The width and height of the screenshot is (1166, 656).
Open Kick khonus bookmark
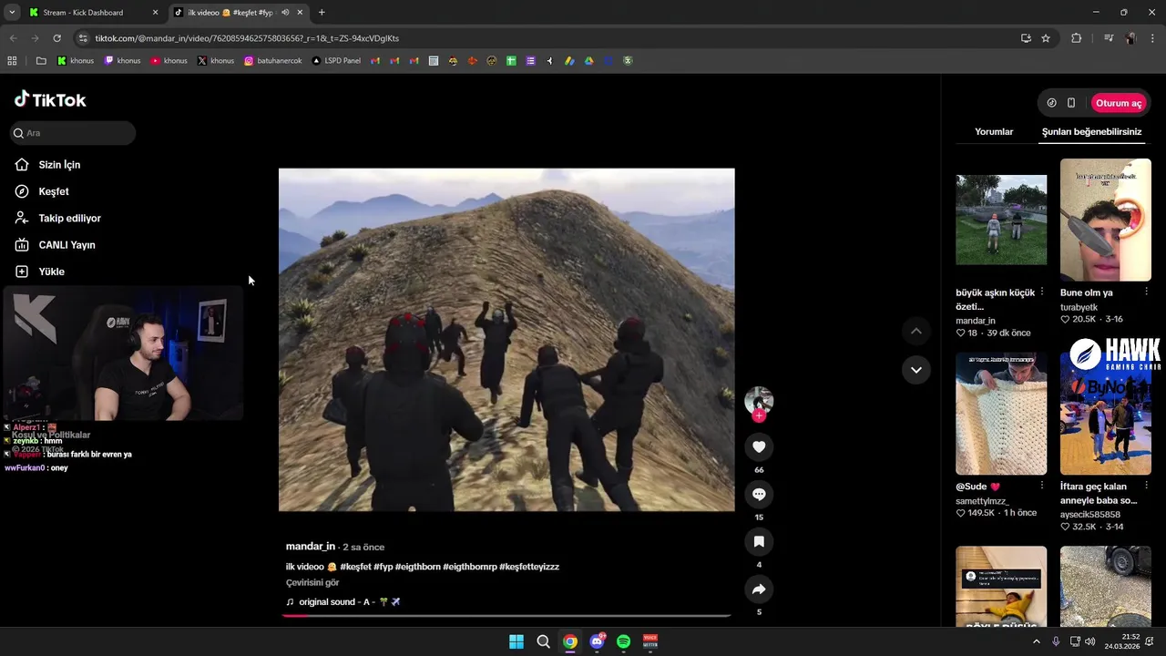click(x=76, y=61)
